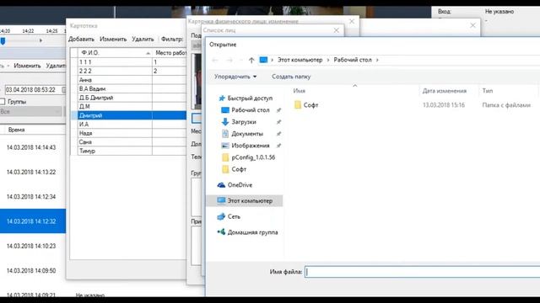The width and height of the screenshot is (540, 303).
Task: Select event 14.03.2018 14:12:34
Action: click(x=31, y=197)
